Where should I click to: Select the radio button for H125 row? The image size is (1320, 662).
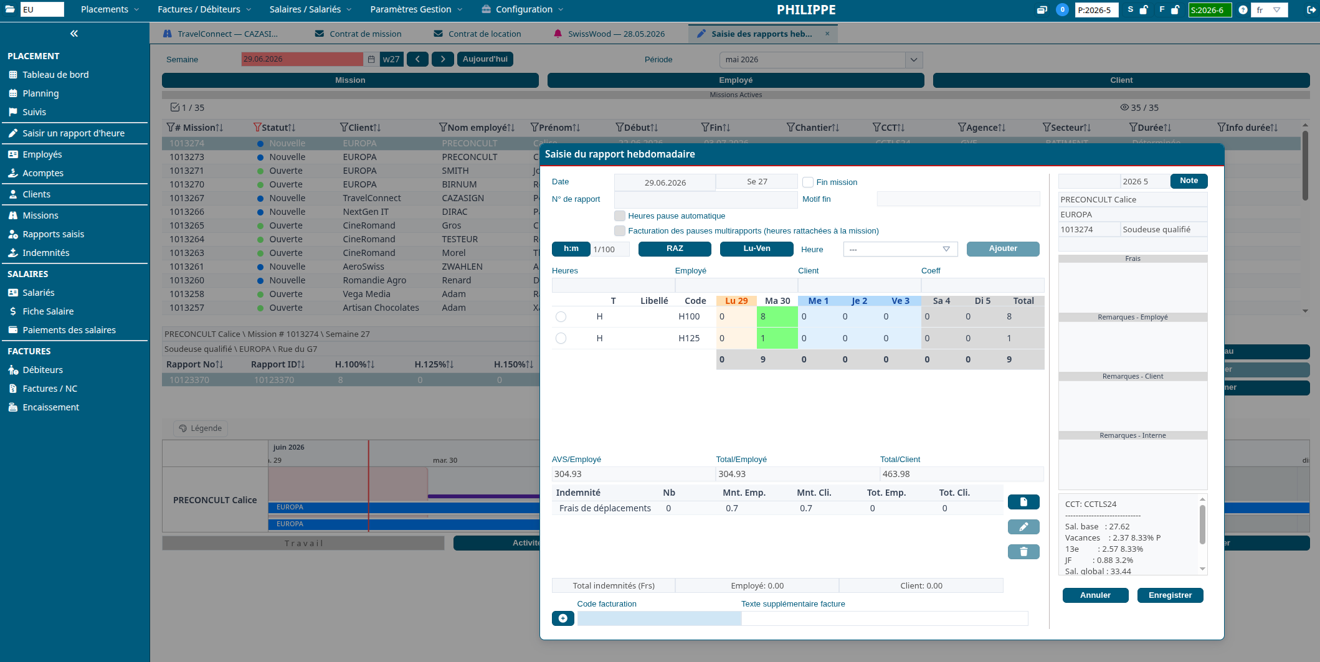561,338
